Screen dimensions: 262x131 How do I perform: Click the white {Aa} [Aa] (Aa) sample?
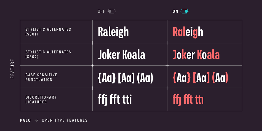125,78
